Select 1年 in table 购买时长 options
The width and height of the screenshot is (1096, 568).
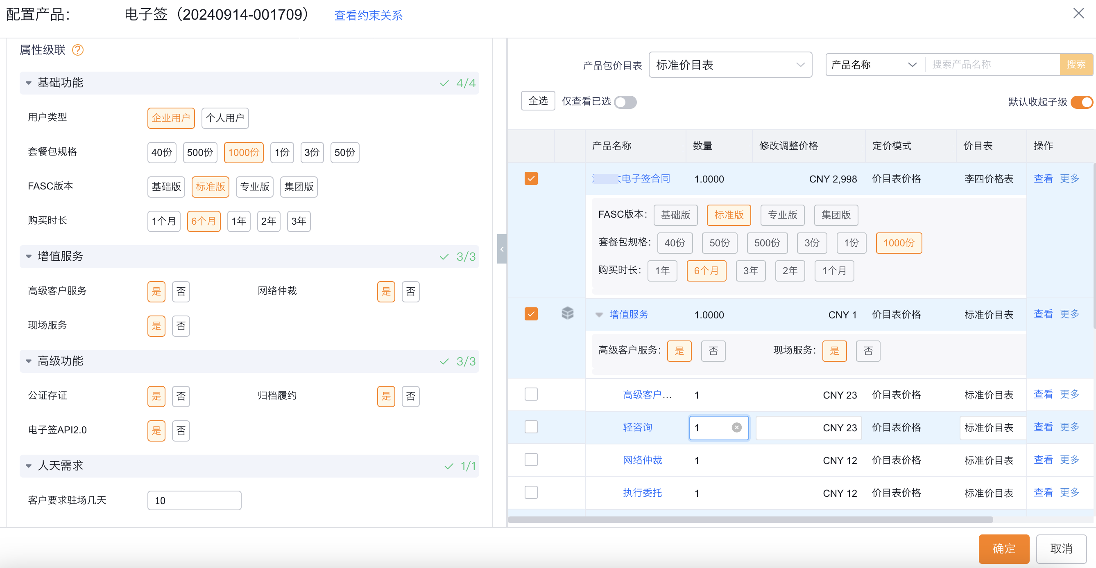(x=662, y=271)
